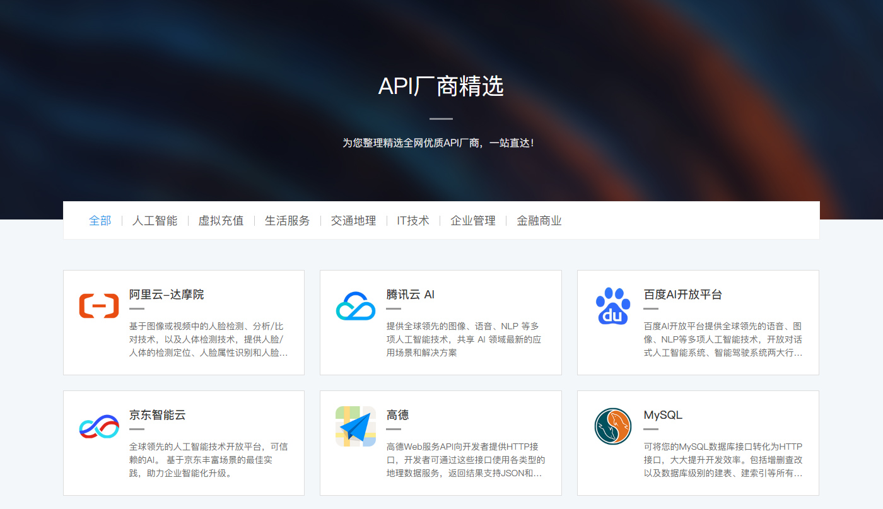Show the 交通地理 category
The image size is (883, 509).
(353, 221)
